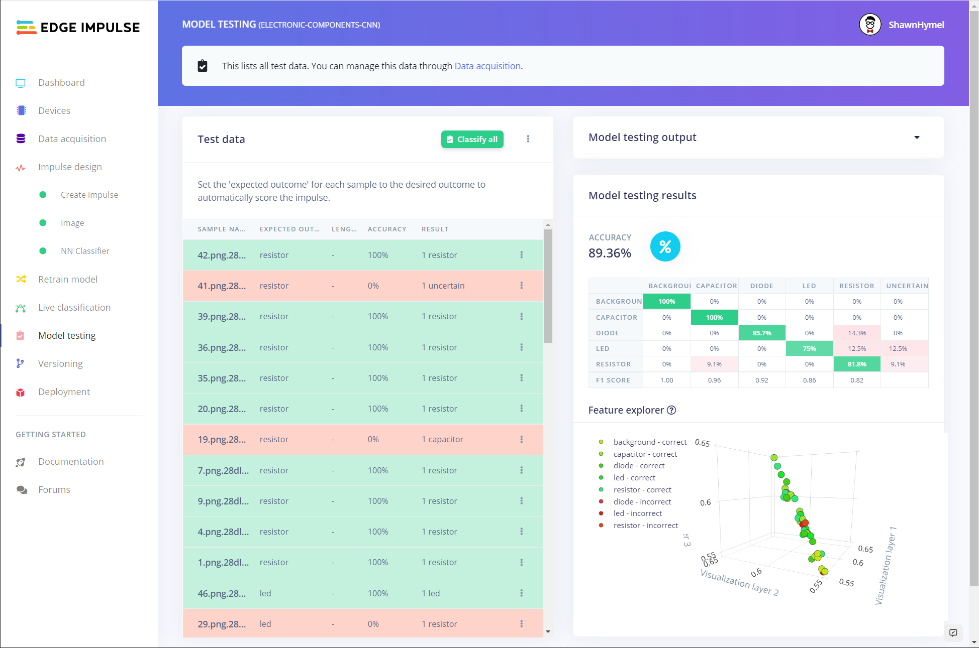Open the Dashboard sidebar icon
This screenshot has width=979, height=648.
pyautogui.click(x=21, y=83)
